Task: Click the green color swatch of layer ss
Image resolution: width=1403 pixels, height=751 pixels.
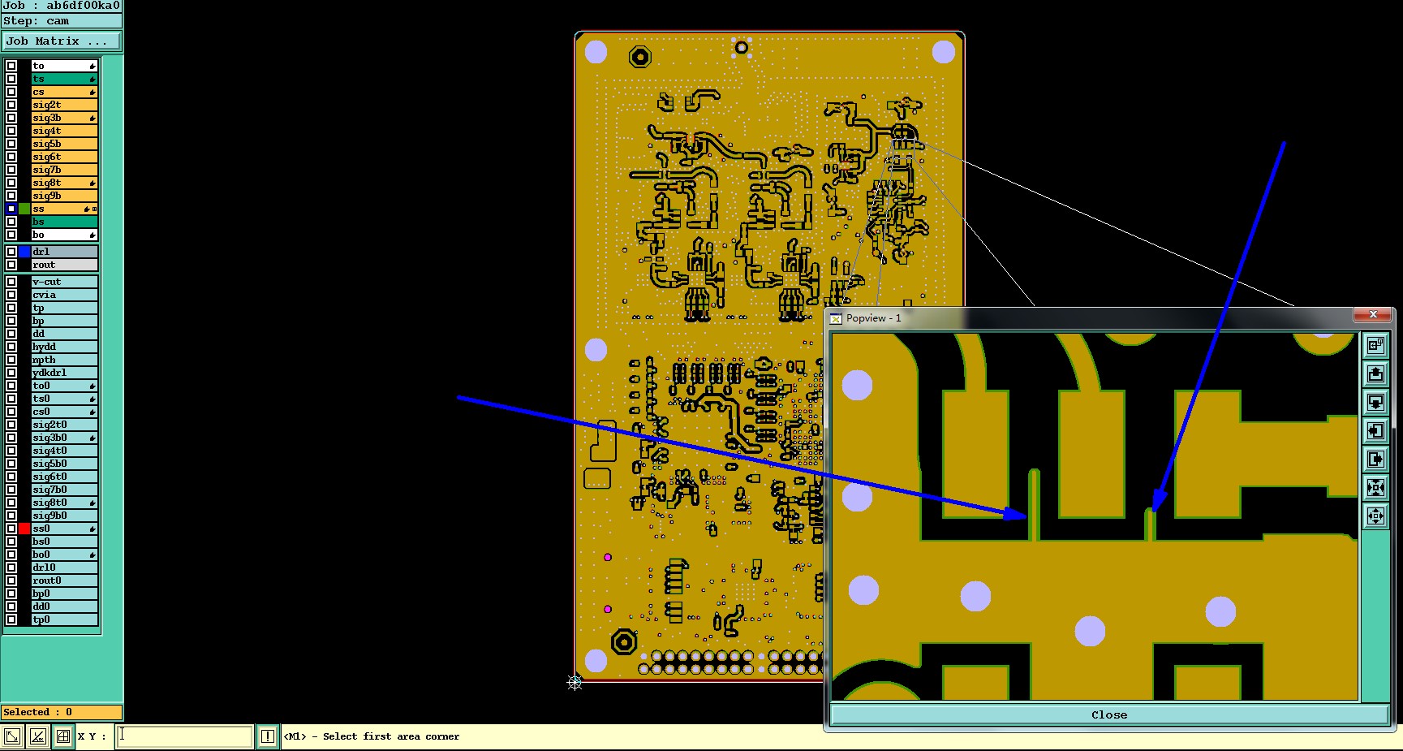Action: pos(24,209)
